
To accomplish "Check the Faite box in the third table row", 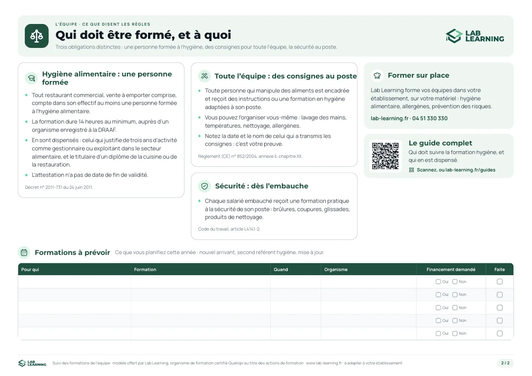I will pyautogui.click(x=500, y=308).
